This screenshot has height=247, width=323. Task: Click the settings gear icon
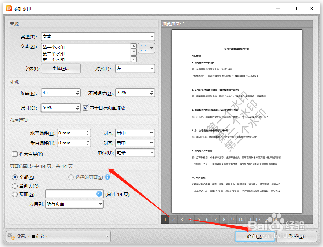[11, 236]
